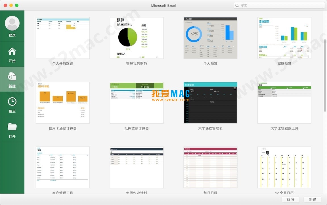
Task: Click the 登录 sign-in label
Action: (12, 35)
